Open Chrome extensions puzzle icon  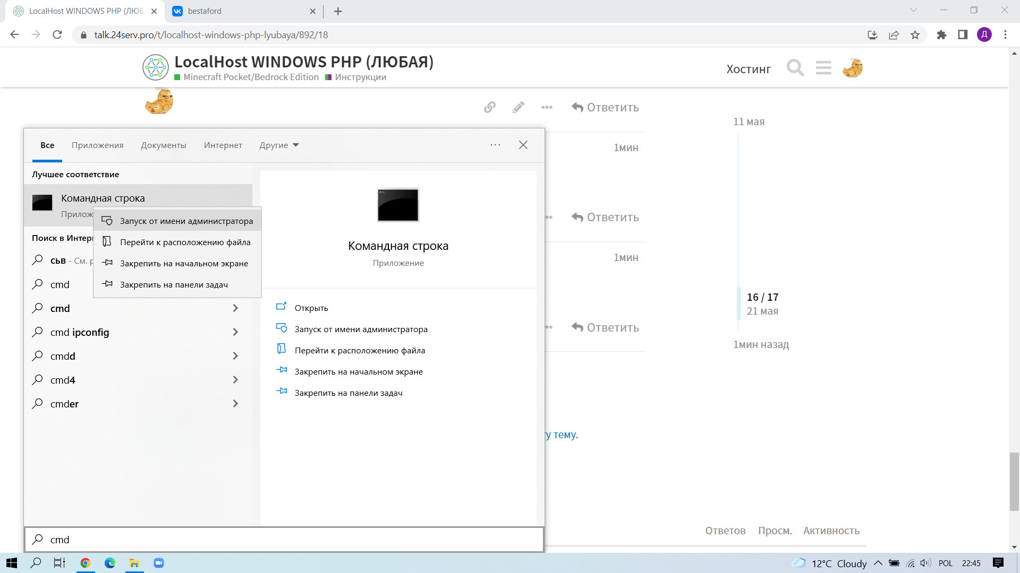tap(941, 35)
